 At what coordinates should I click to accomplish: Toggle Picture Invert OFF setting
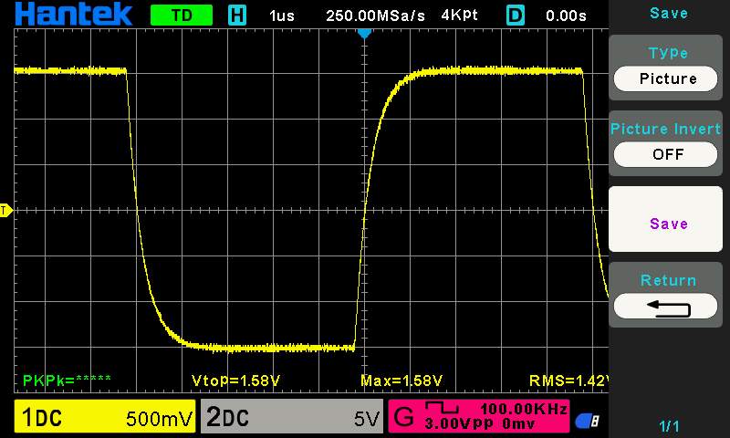(x=666, y=154)
